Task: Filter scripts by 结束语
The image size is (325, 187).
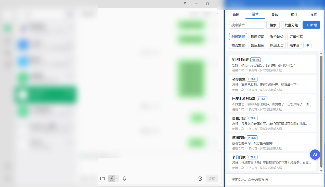Action: pos(294,45)
